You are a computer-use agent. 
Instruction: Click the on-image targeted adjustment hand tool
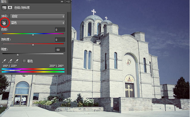coord(4,23)
